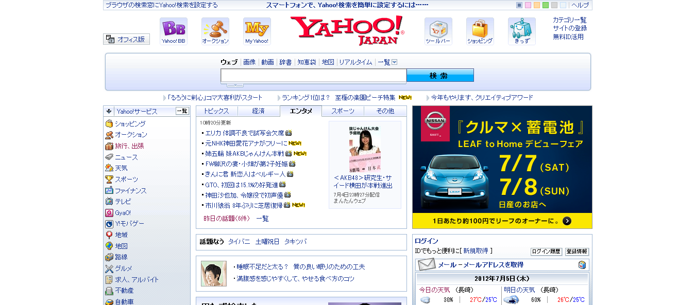Open 路線 in the sidebar

pyautogui.click(x=121, y=257)
